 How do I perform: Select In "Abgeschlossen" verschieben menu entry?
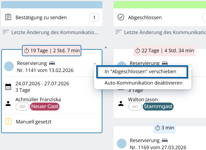(140, 72)
